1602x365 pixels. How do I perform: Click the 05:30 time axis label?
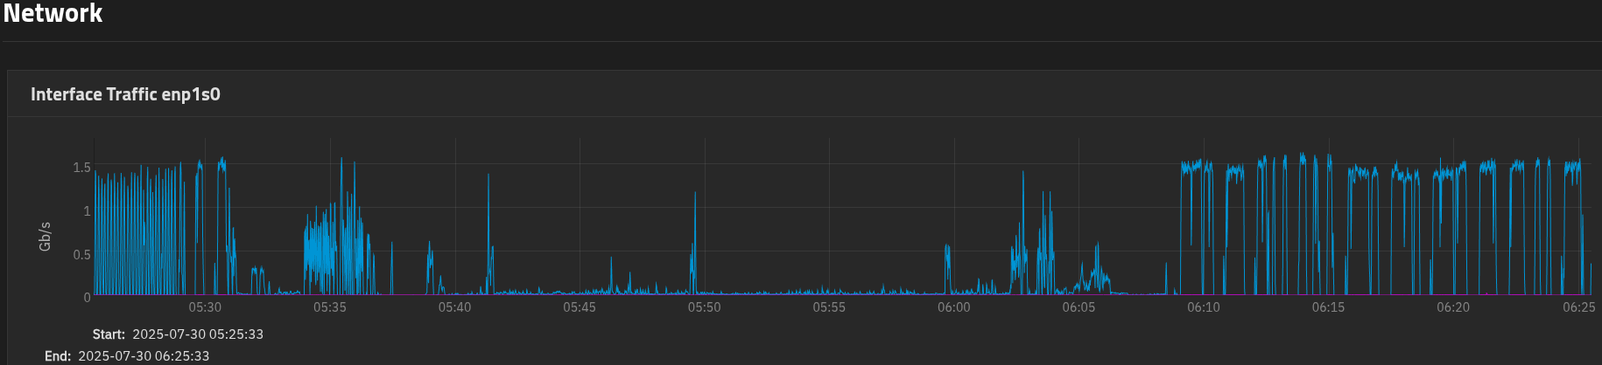(205, 307)
